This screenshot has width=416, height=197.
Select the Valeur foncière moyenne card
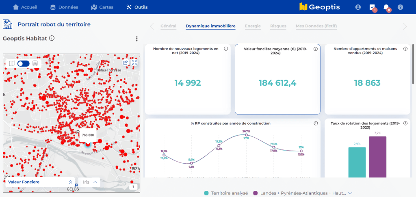coord(277,79)
